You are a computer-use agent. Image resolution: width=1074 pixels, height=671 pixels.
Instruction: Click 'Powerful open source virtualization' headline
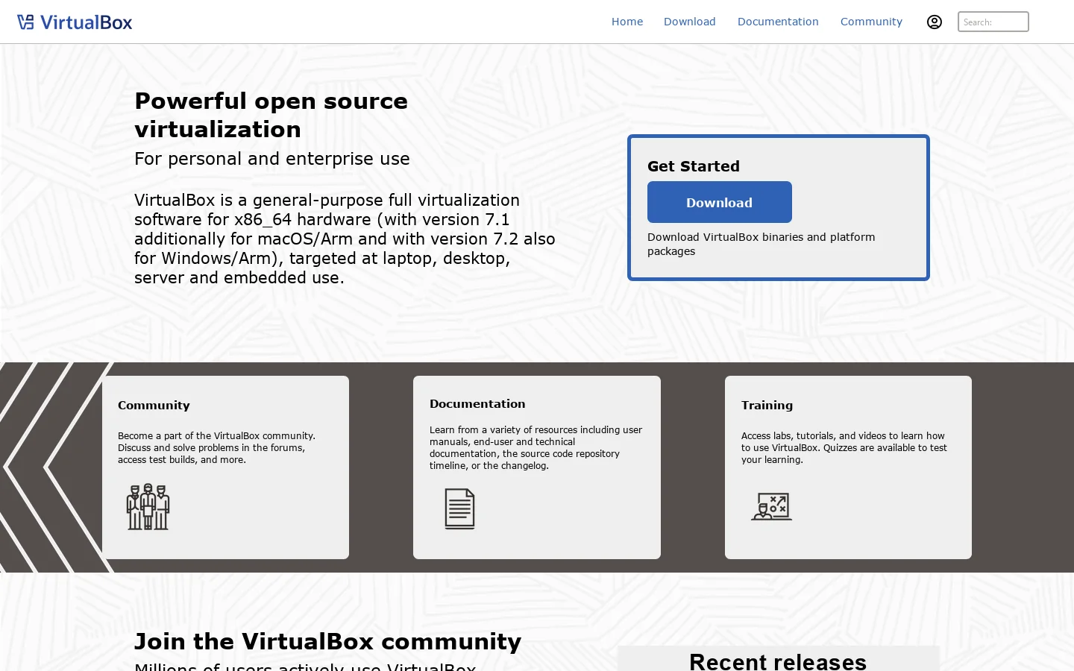(271, 115)
